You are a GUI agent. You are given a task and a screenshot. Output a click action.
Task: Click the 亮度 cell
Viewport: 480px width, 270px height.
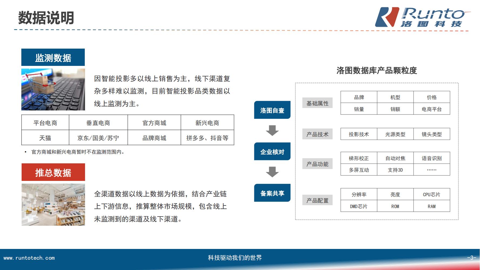(395, 194)
